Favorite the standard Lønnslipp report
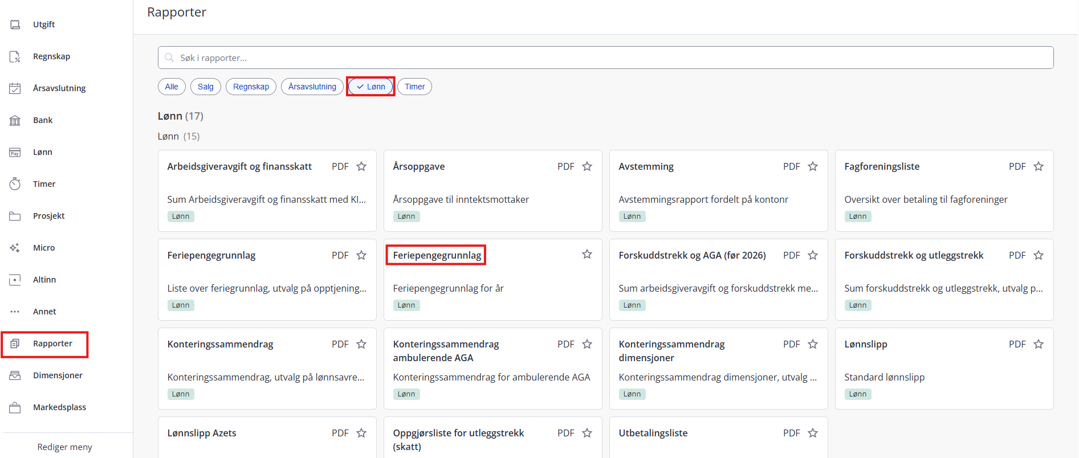 1039,344
